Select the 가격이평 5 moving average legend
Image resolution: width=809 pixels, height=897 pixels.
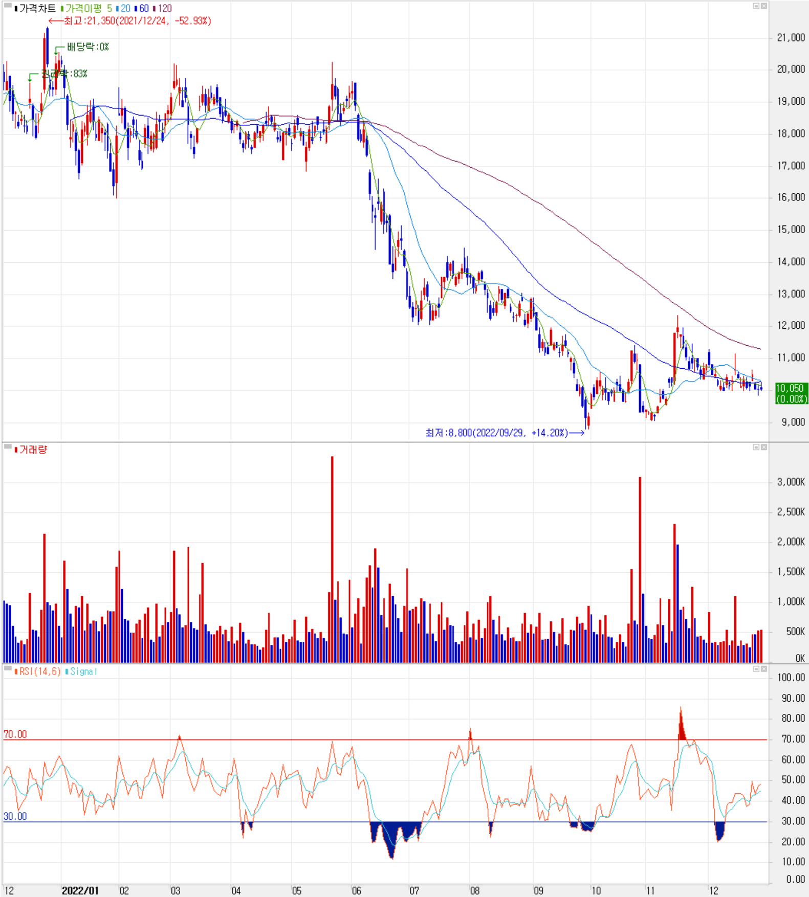pos(86,8)
